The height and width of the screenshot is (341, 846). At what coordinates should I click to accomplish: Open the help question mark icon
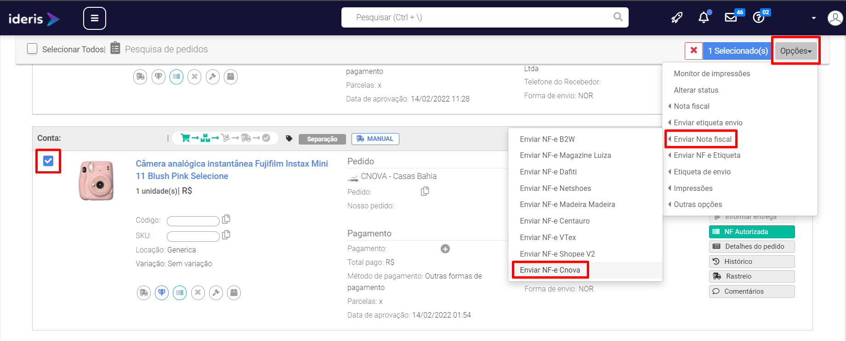point(758,17)
